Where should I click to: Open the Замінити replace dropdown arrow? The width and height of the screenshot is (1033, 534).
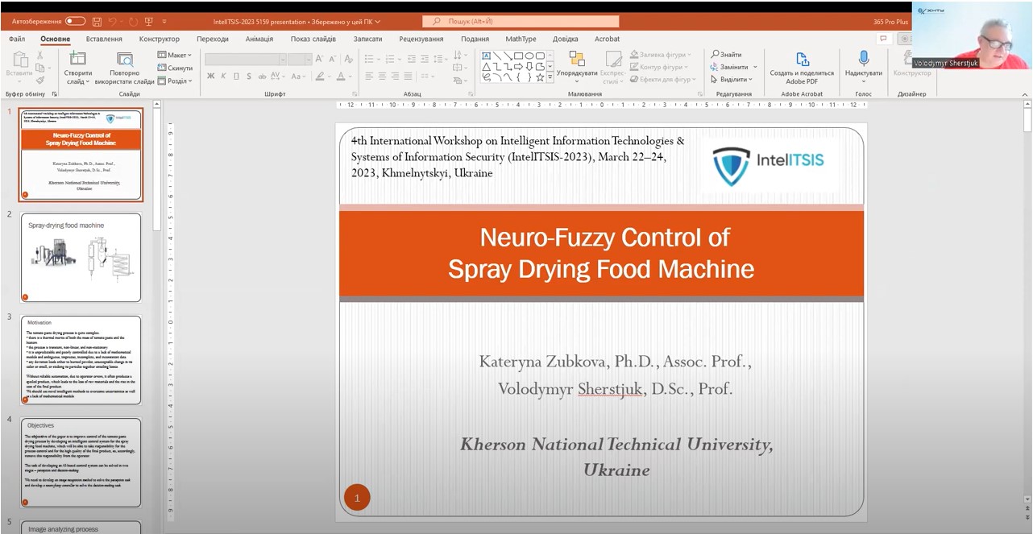pos(755,67)
